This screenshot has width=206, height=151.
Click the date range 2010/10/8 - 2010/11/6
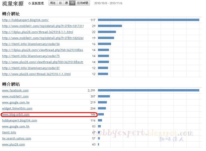click(108, 3)
